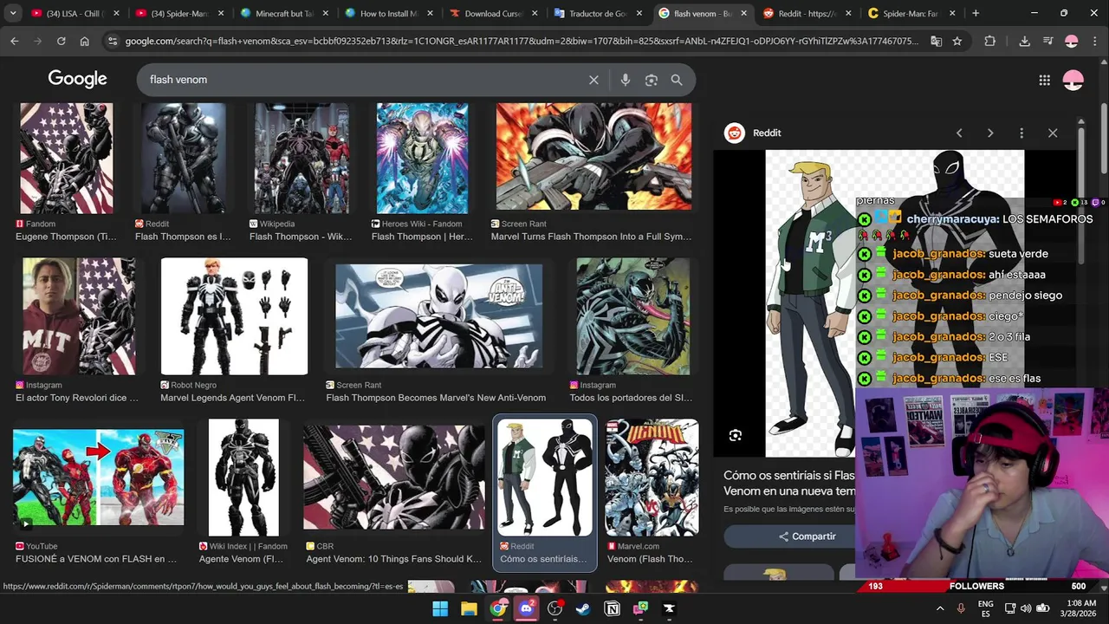The height and width of the screenshot is (624, 1109).
Task: Show next image in Reddit preview panel
Action: click(x=990, y=133)
